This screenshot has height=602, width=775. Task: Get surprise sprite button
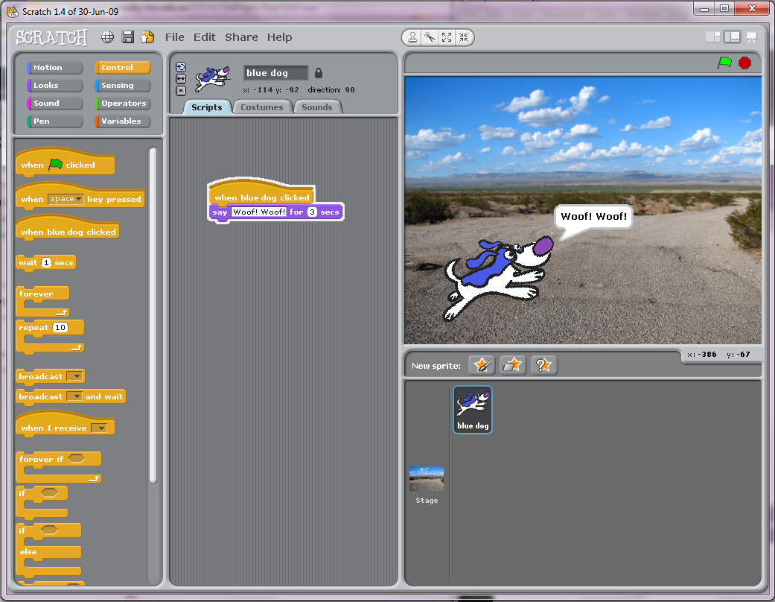[x=543, y=365]
